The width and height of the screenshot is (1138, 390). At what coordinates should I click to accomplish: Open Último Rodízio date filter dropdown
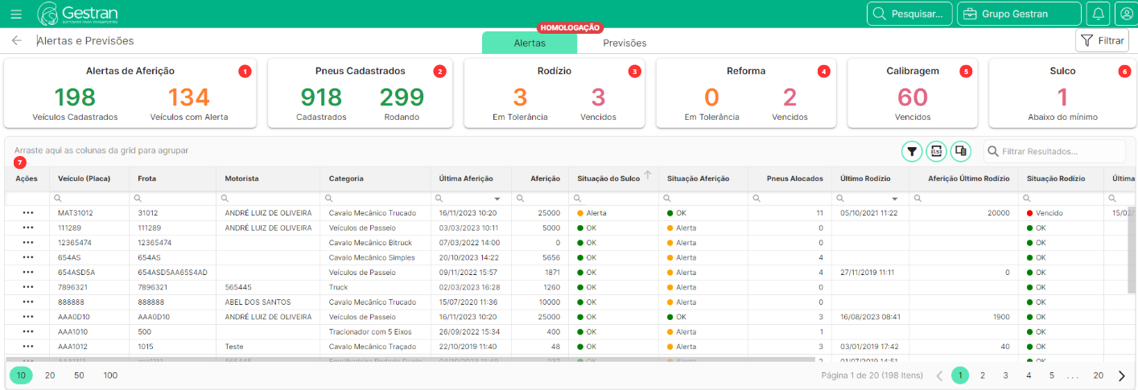tap(895, 198)
